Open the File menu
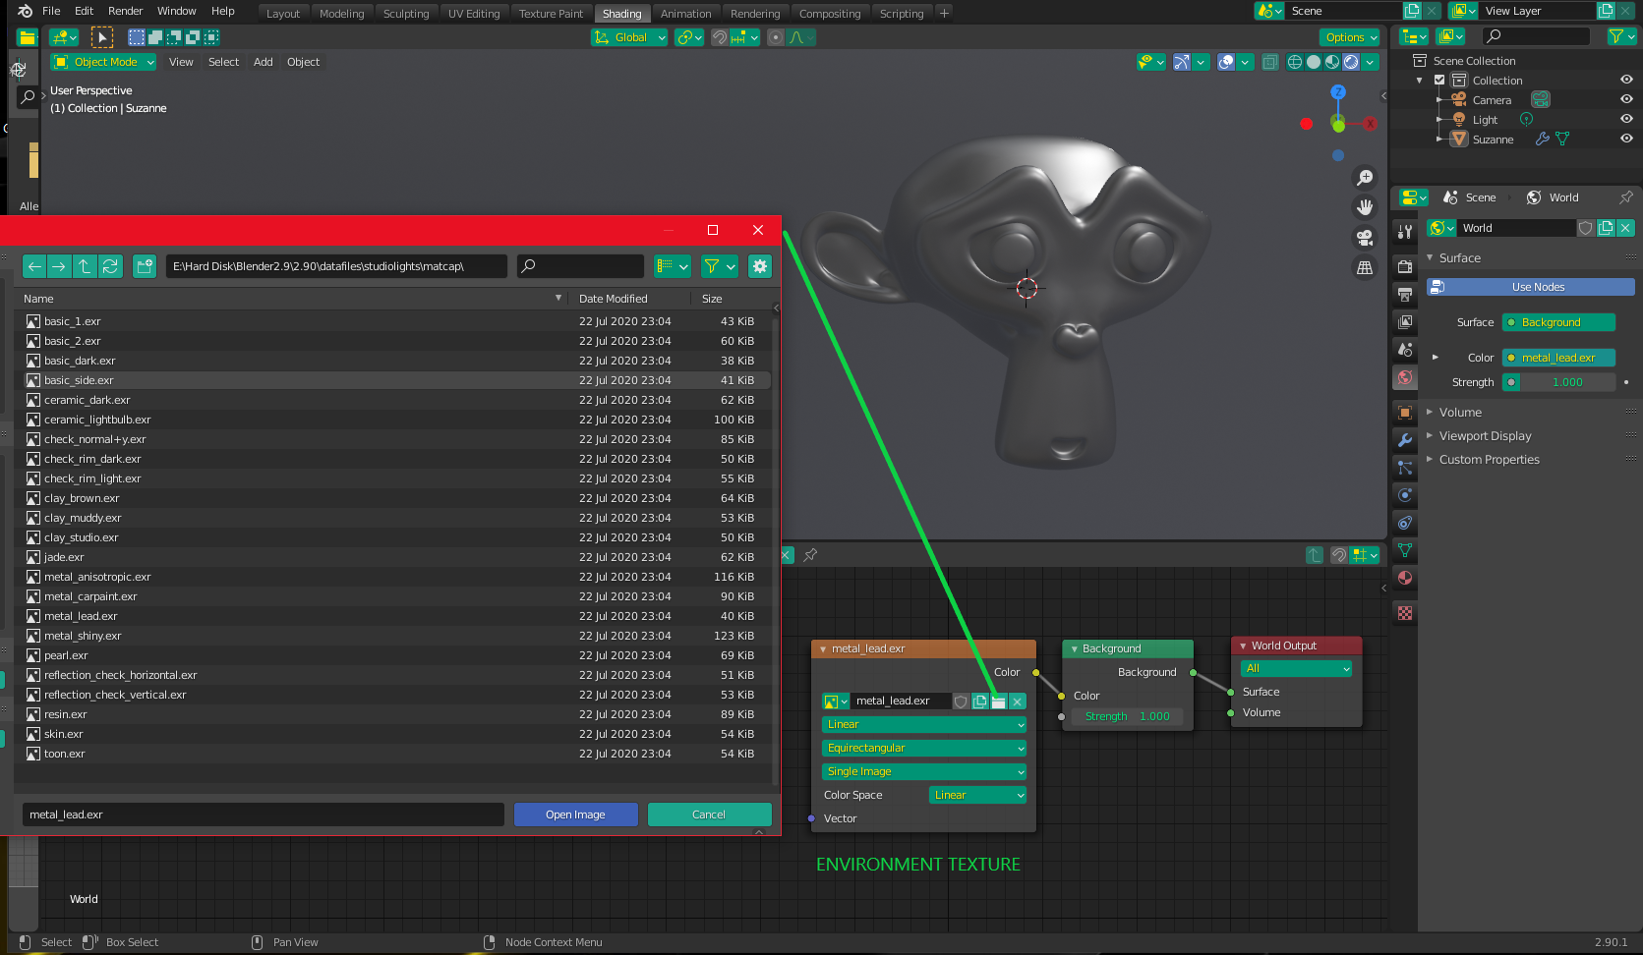 51,11
